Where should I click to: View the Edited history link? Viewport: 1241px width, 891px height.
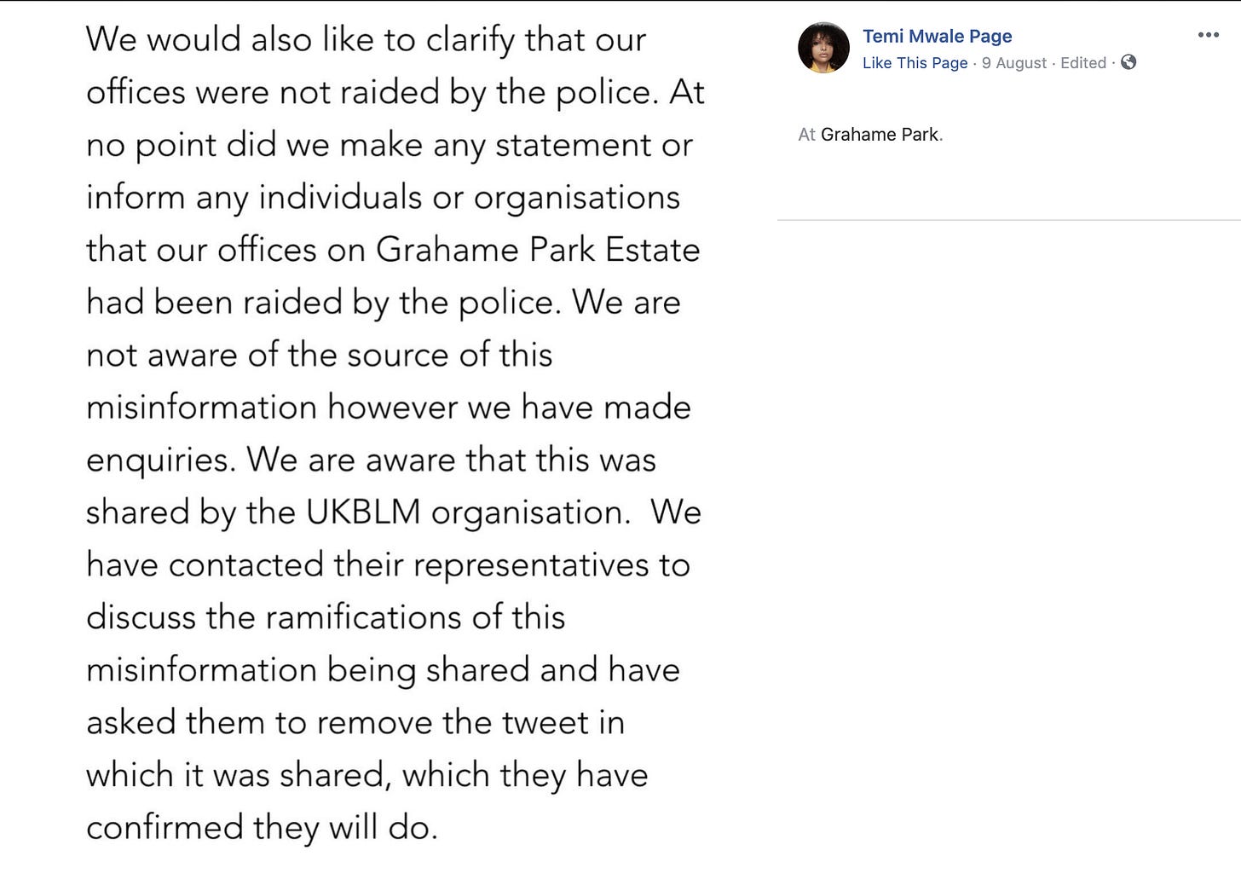pyautogui.click(x=1083, y=63)
